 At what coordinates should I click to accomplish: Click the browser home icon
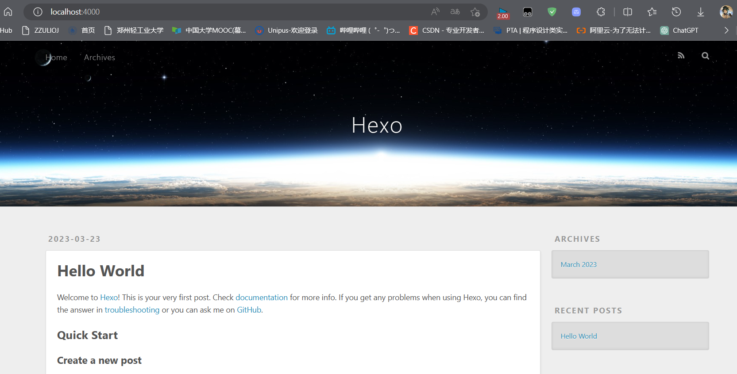pos(8,11)
